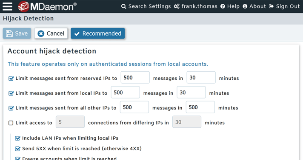Edit local IPs minutes field
This screenshot has height=160, width=303.
(x=191, y=92)
